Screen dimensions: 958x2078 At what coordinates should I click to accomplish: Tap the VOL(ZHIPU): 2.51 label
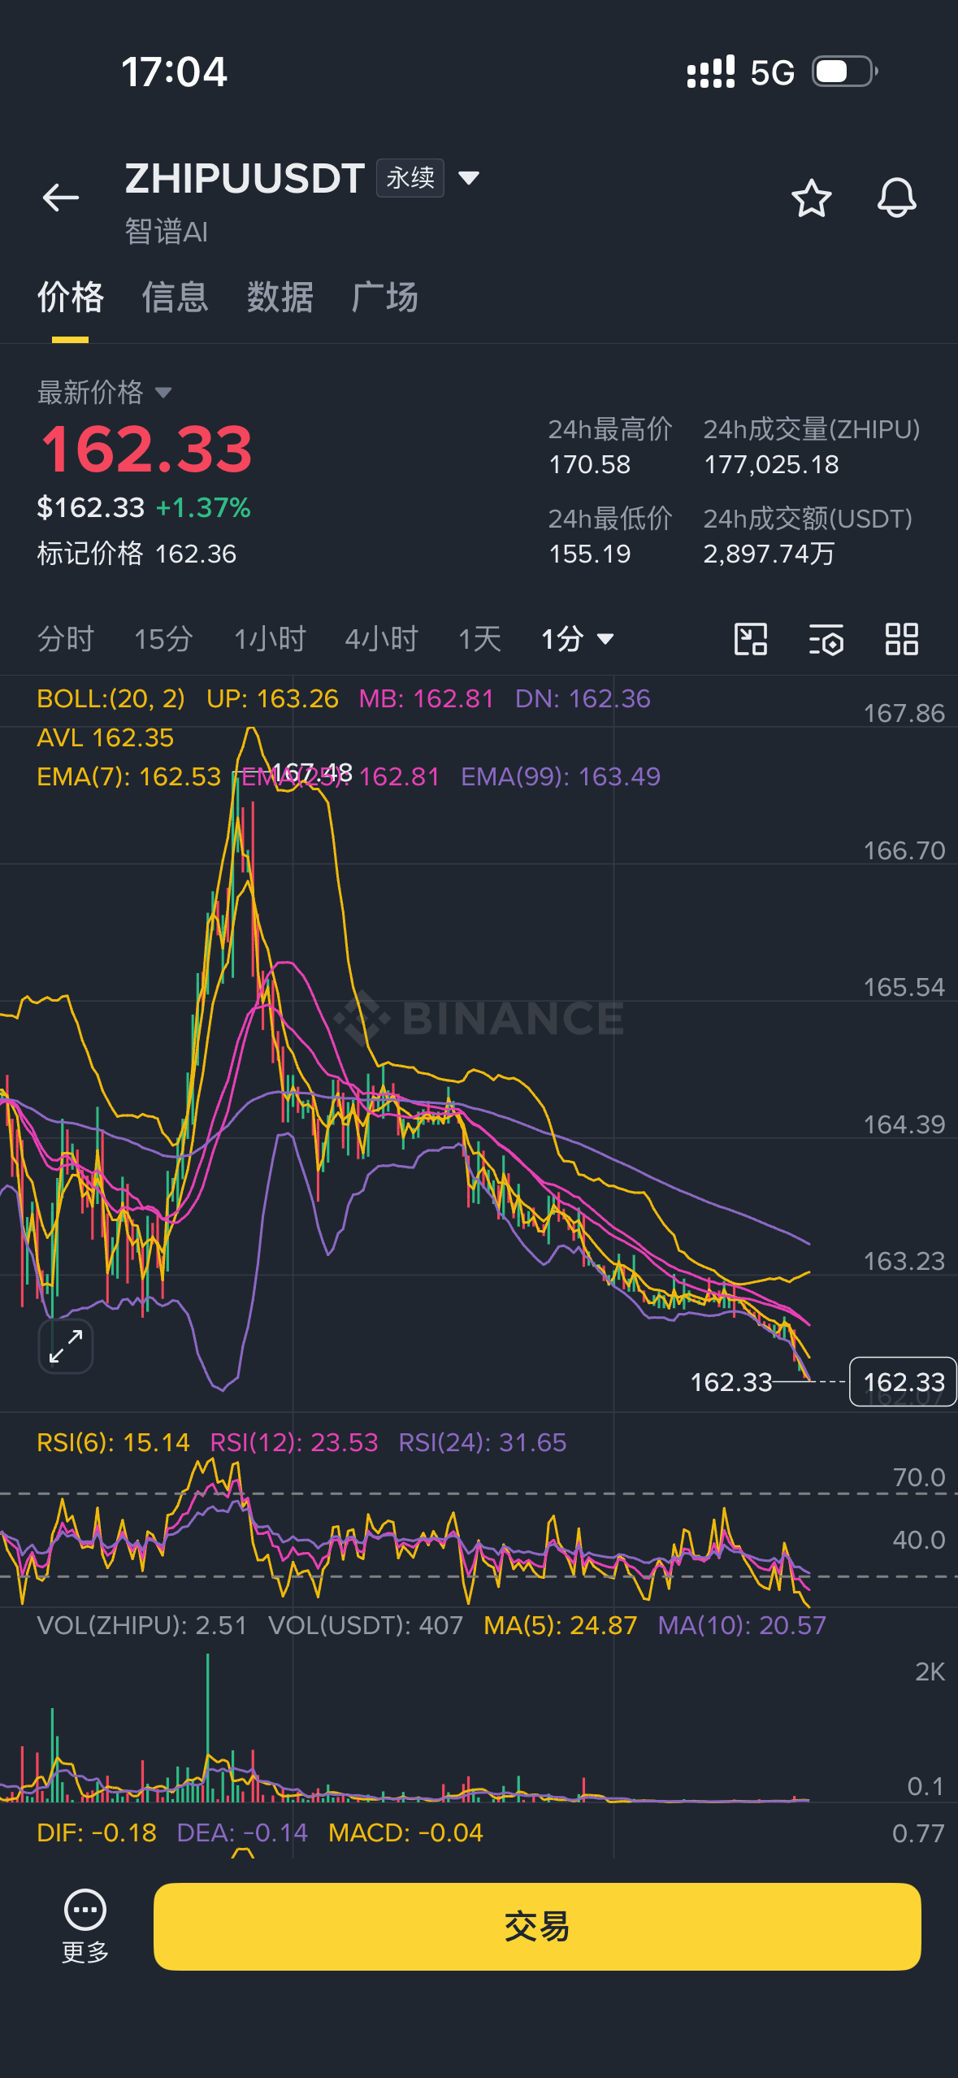[x=142, y=1625]
